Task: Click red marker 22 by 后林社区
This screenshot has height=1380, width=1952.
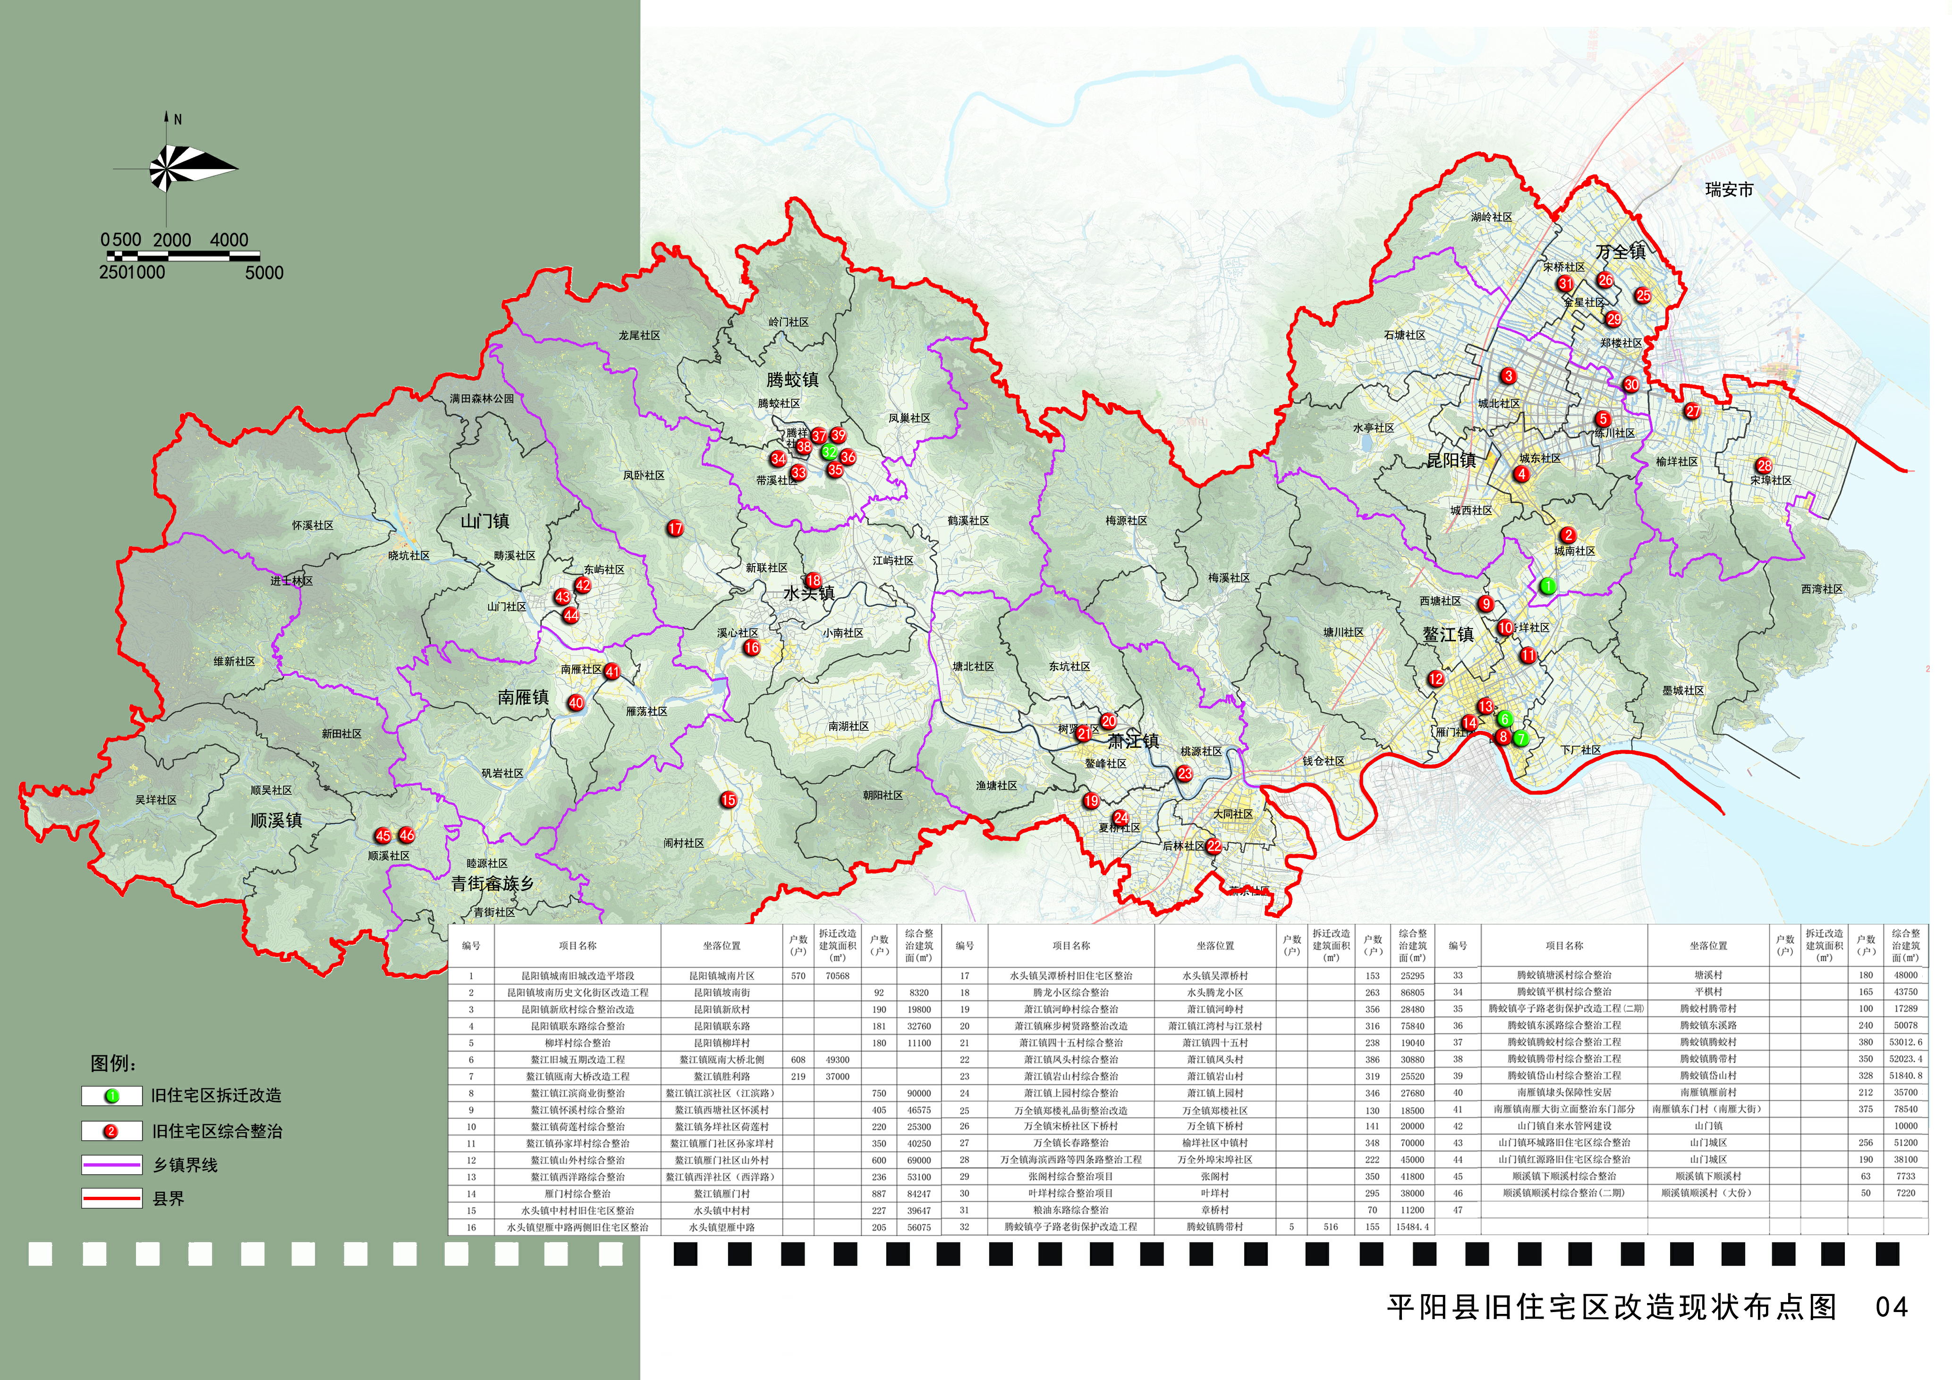Action: [1214, 846]
